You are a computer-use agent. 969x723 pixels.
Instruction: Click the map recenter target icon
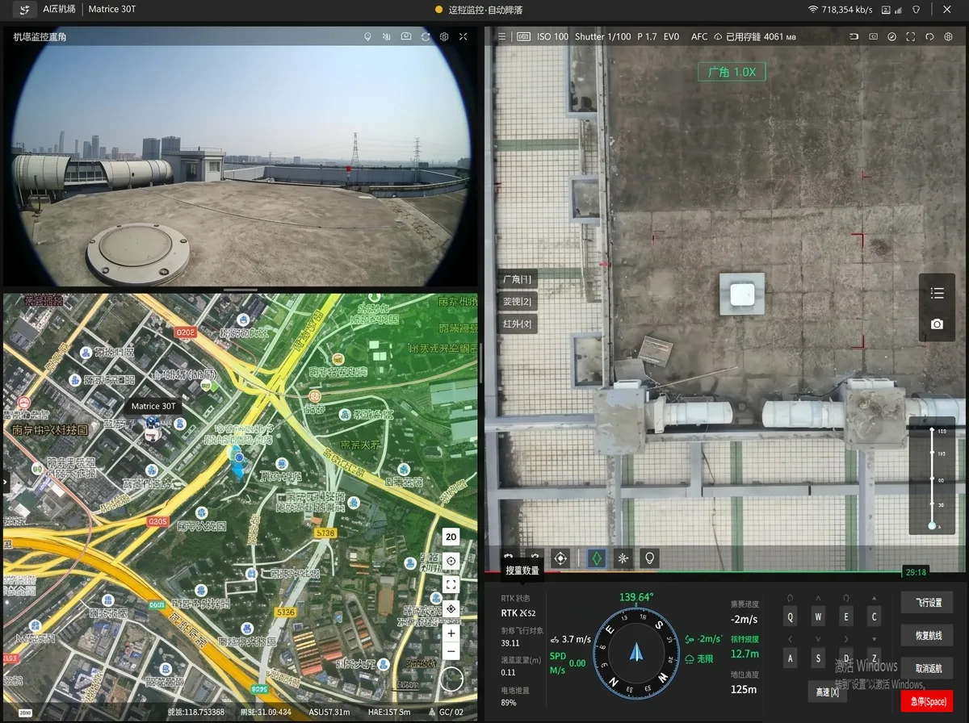tap(451, 561)
